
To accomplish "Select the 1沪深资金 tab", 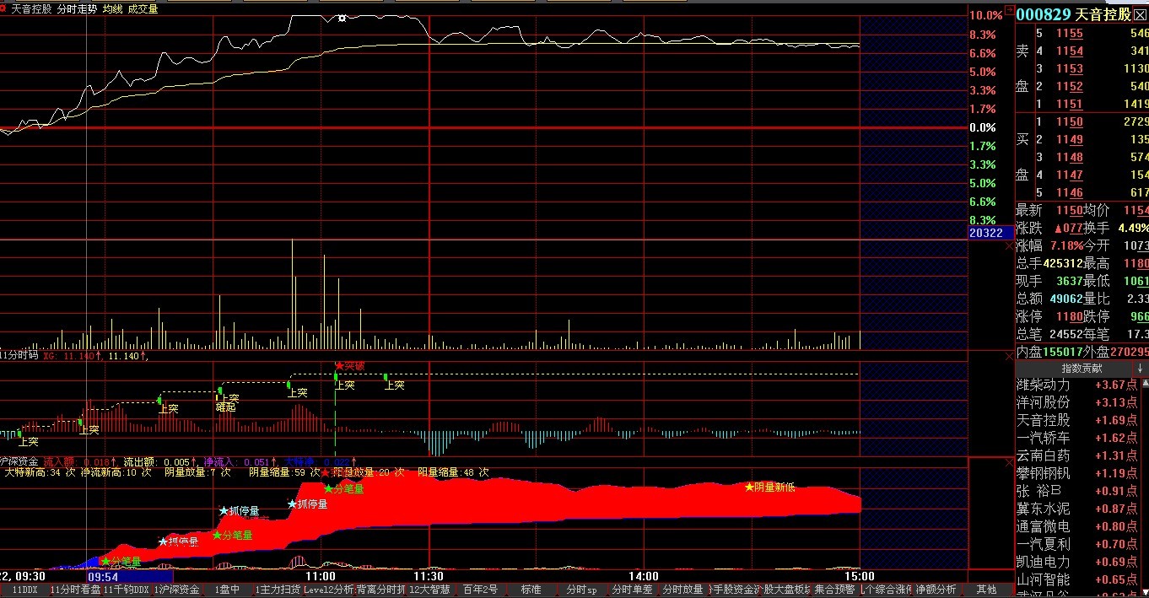I will point(178,590).
